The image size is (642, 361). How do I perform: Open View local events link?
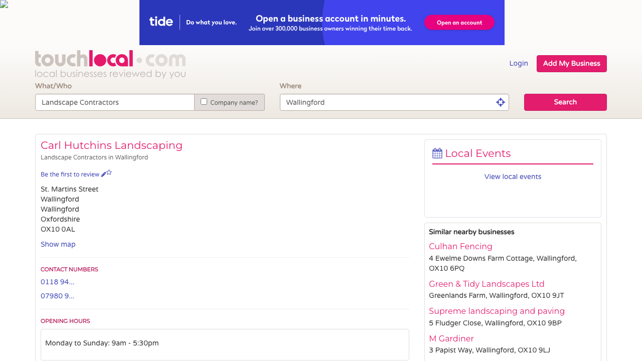513,177
